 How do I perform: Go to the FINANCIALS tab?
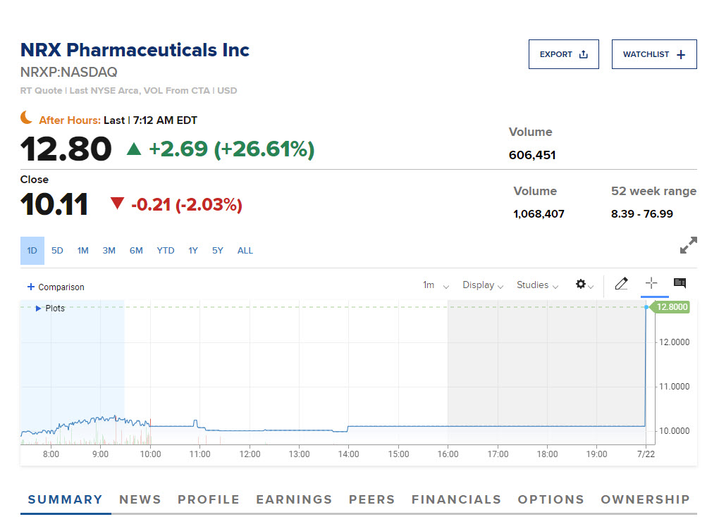456,499
